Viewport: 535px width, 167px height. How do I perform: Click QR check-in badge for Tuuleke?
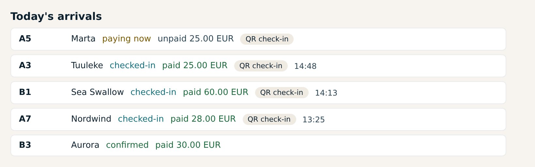261,66
